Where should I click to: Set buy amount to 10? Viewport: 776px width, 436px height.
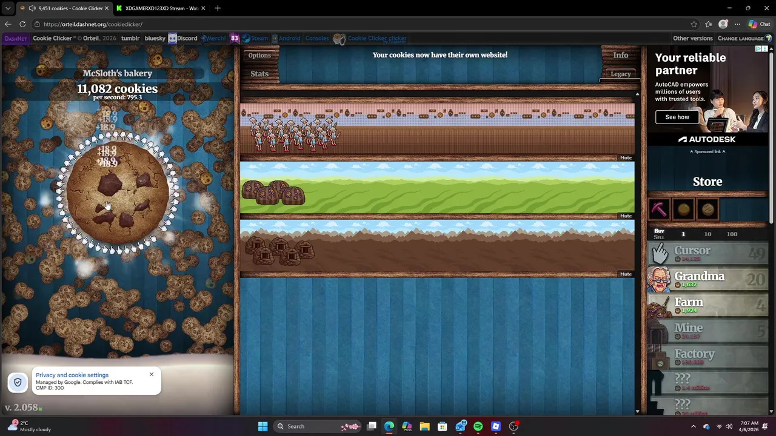[707, 234]
